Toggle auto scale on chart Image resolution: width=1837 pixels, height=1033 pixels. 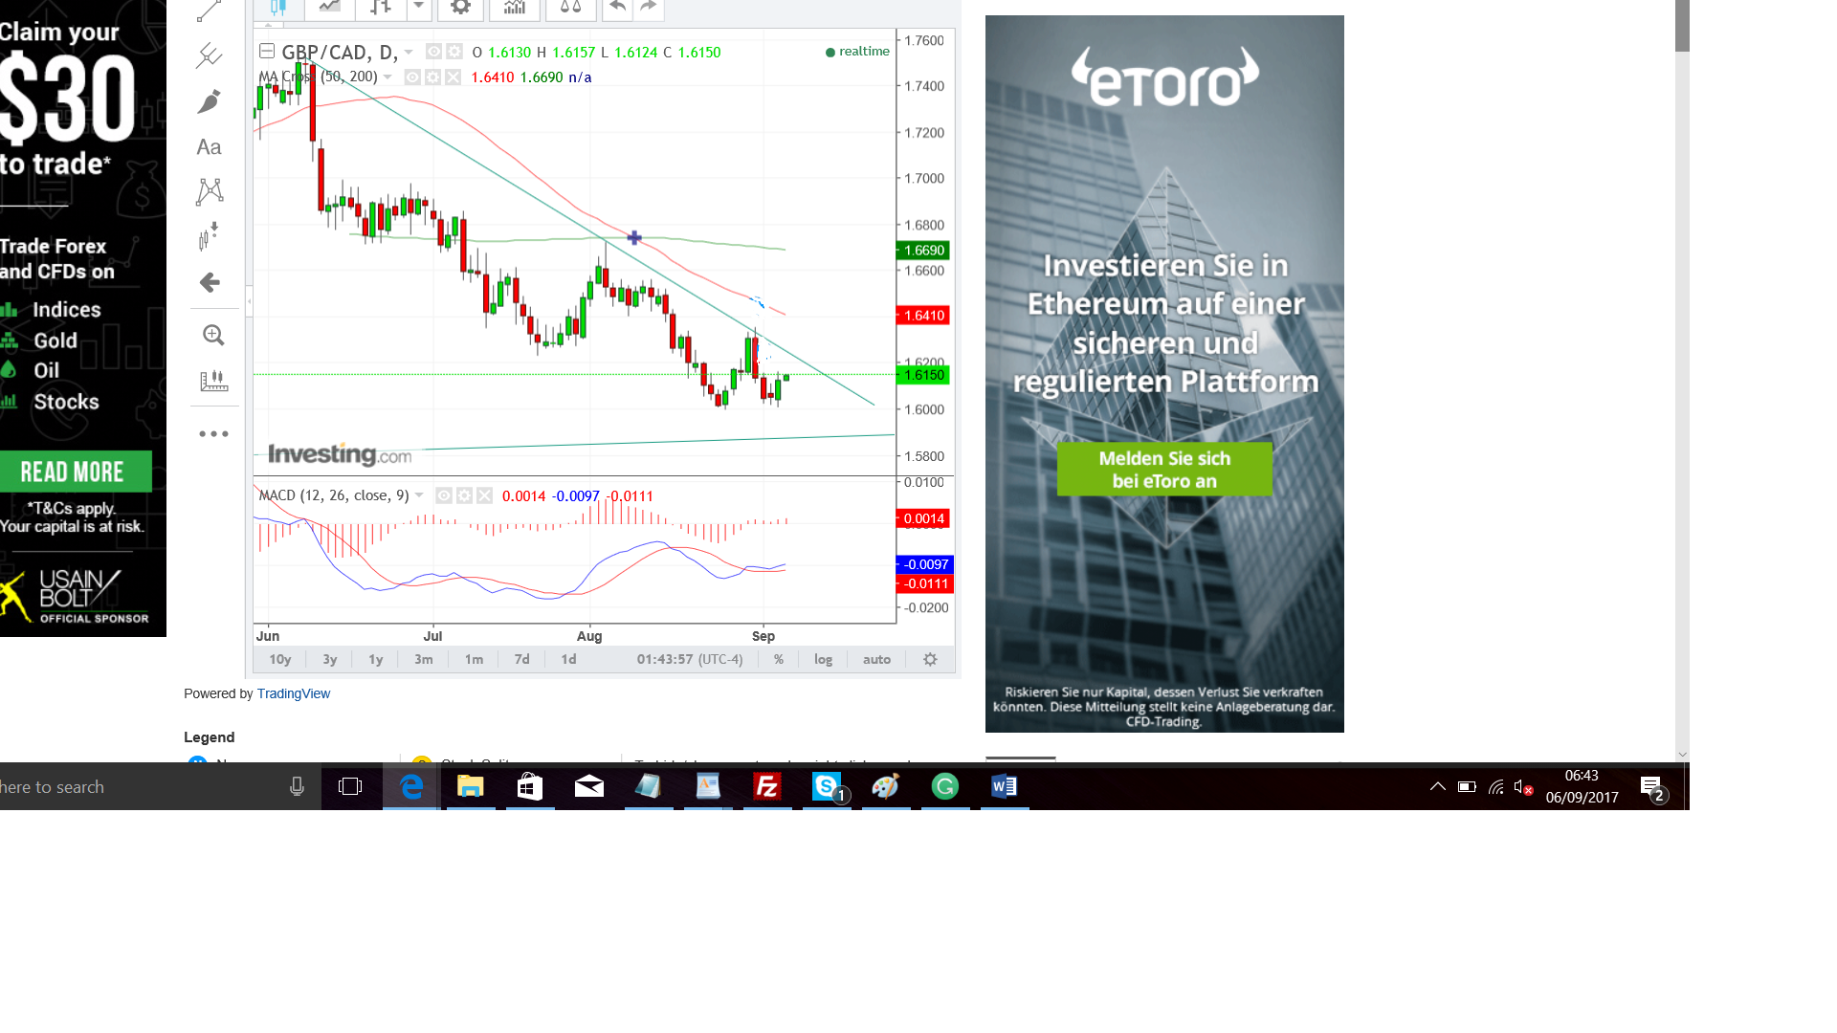tap(876, 660)
